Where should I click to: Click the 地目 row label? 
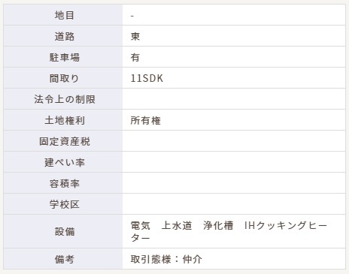pyautogui.click(x=65, y=15)
